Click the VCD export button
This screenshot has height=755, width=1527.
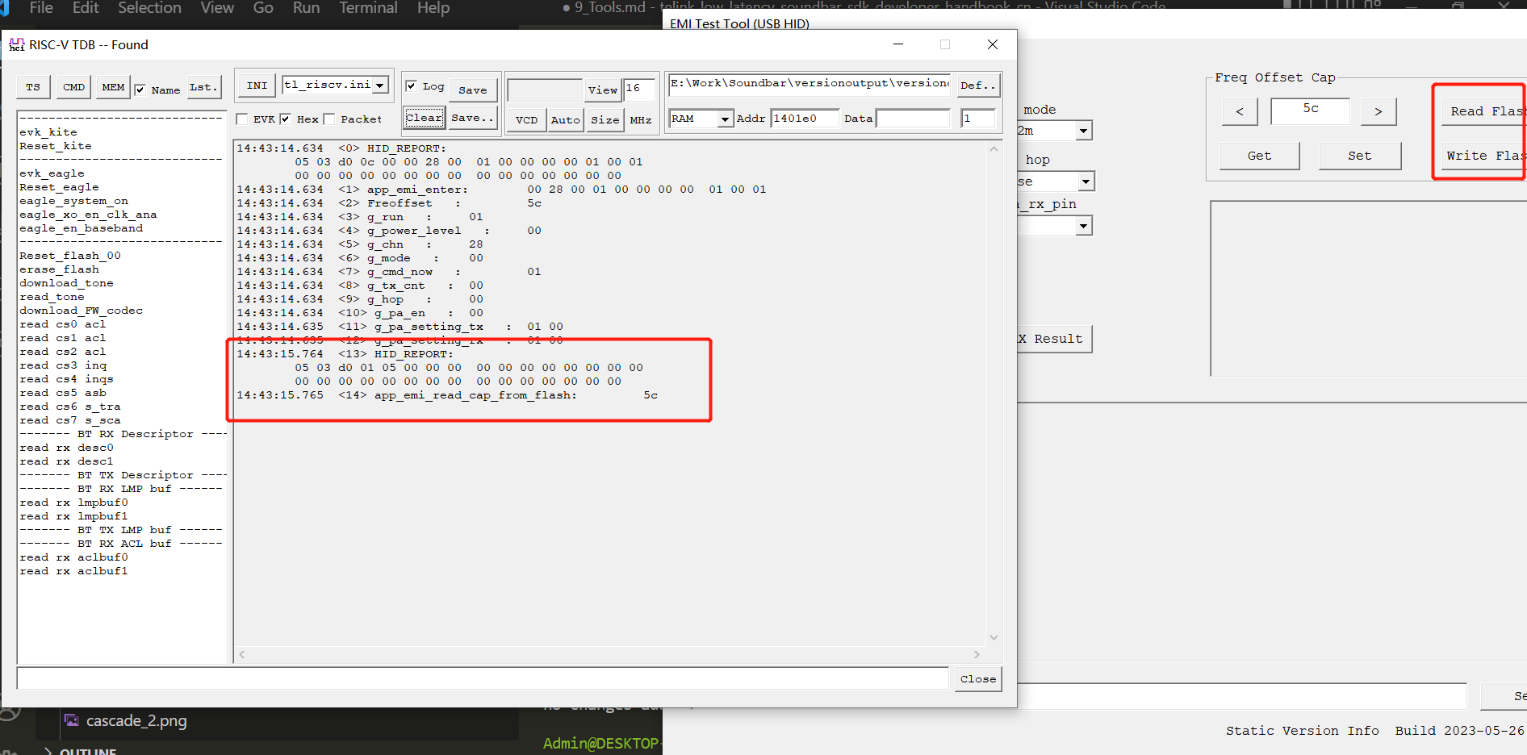coord(525,119)
